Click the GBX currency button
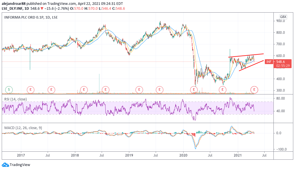The width and height of the screenshot is (295, 170). [283, 17]
